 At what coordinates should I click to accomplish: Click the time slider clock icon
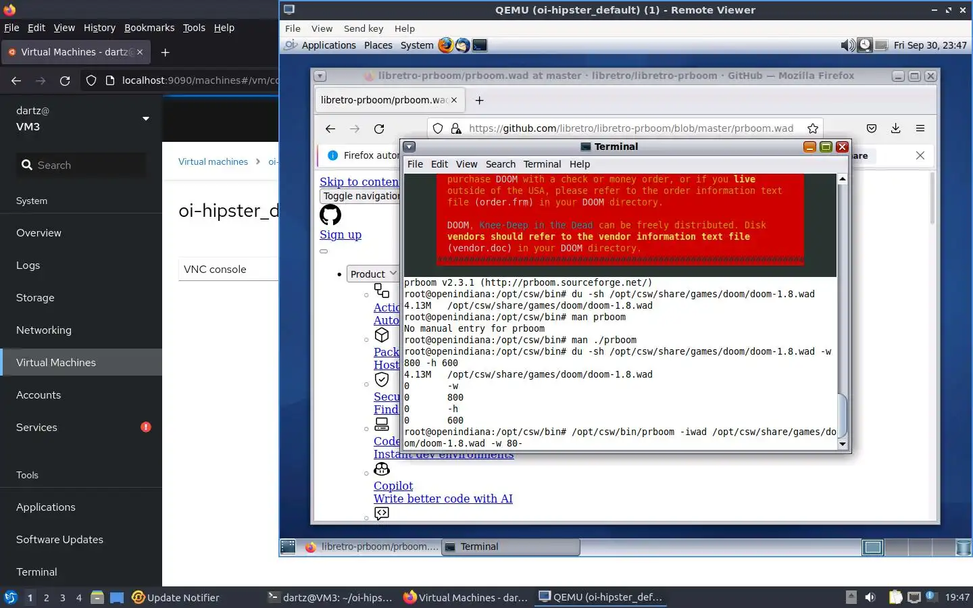[865, 45]
